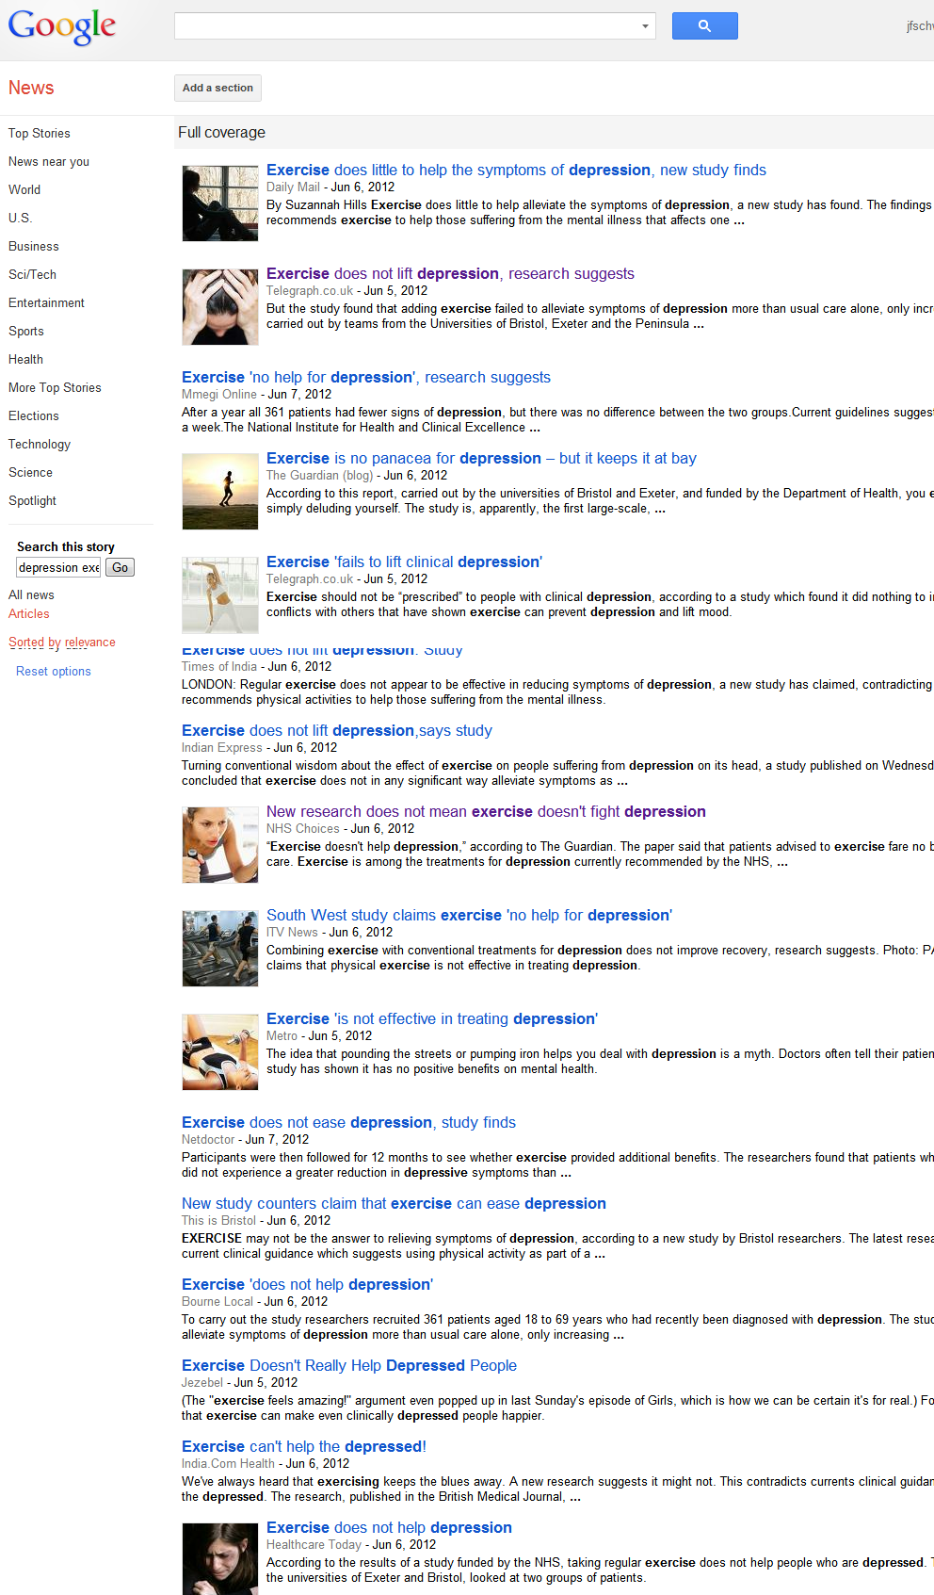Click the Metro weightlifting thumbnail image

220,1052
